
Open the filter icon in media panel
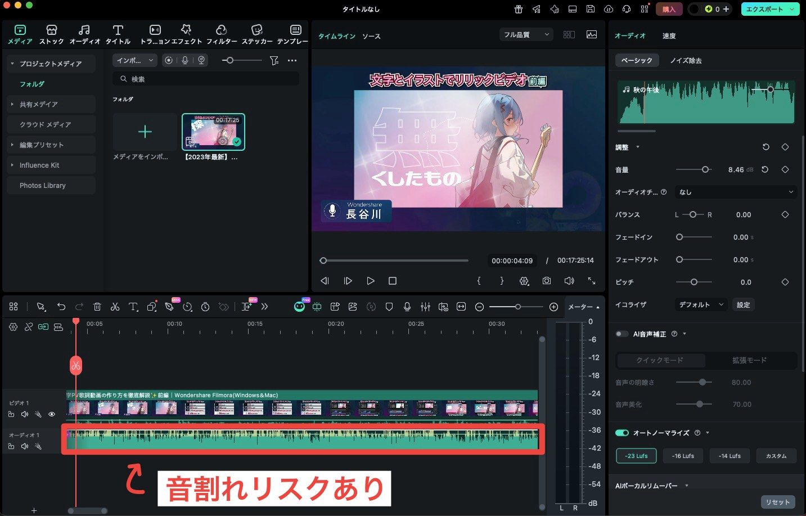274,60
